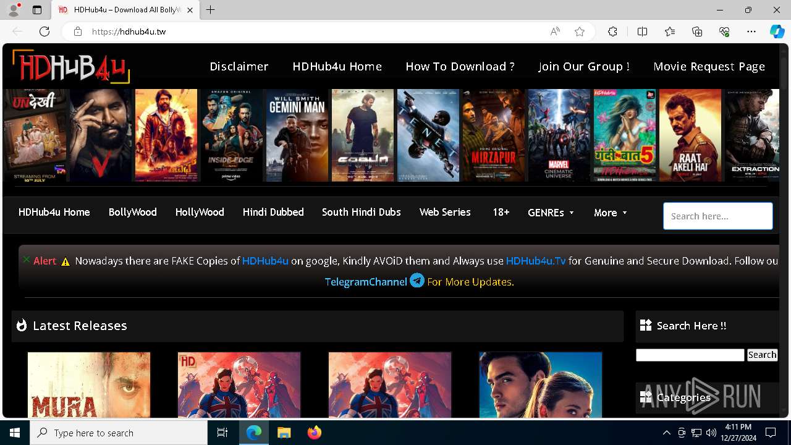Click the taskbar search box
The image size is (791, 445).
[119, 433]
